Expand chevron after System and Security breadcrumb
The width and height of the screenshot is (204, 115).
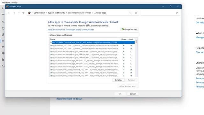tap(67, 13)
